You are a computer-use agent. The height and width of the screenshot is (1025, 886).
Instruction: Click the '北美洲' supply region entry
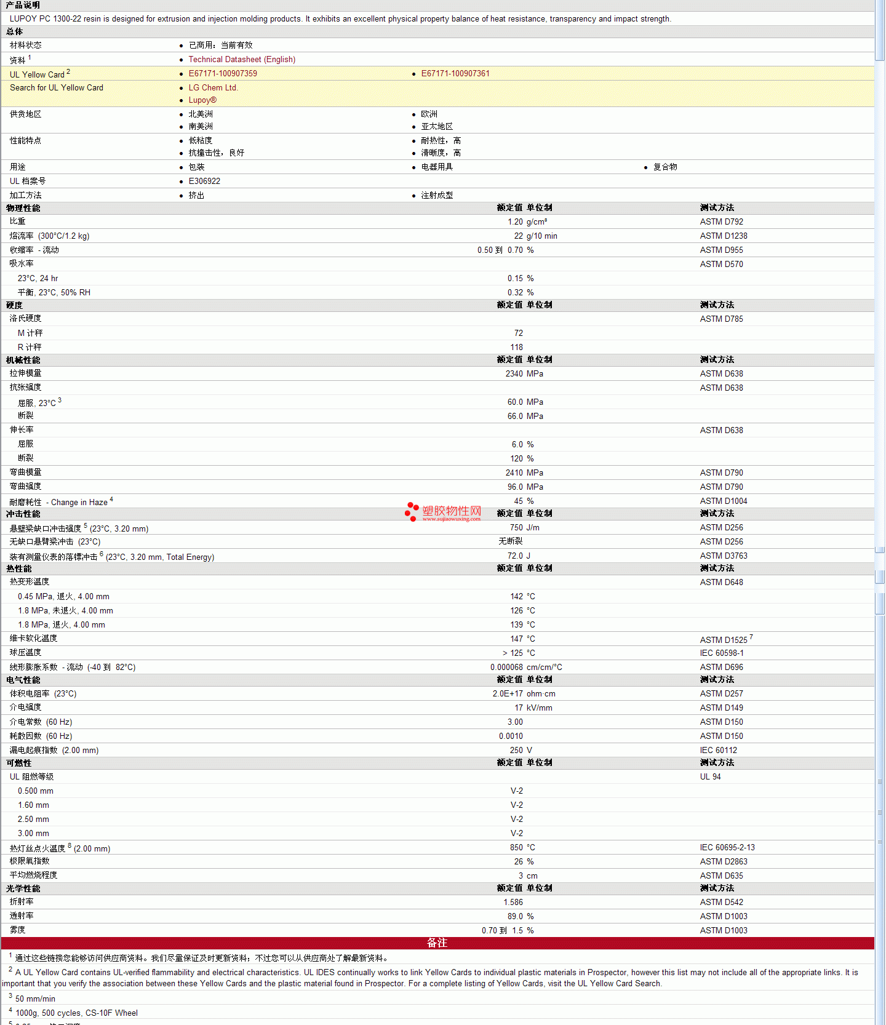(201, 114)
